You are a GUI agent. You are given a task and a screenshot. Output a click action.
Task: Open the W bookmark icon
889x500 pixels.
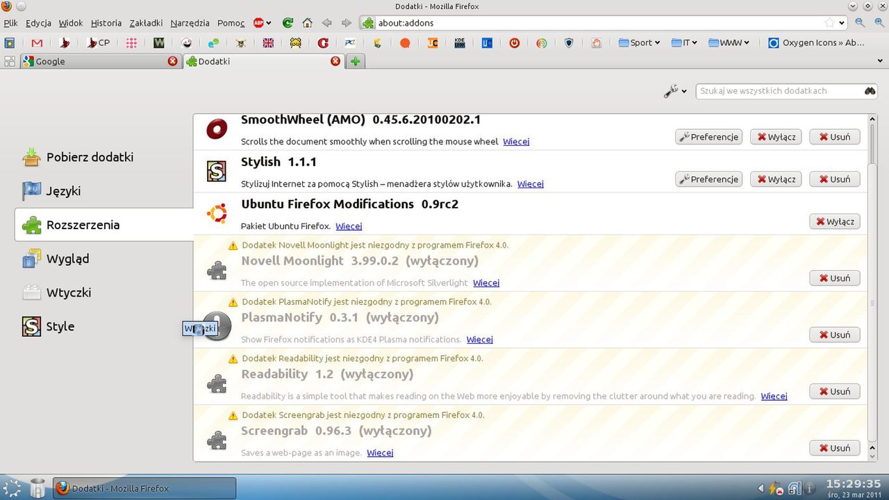159,42
